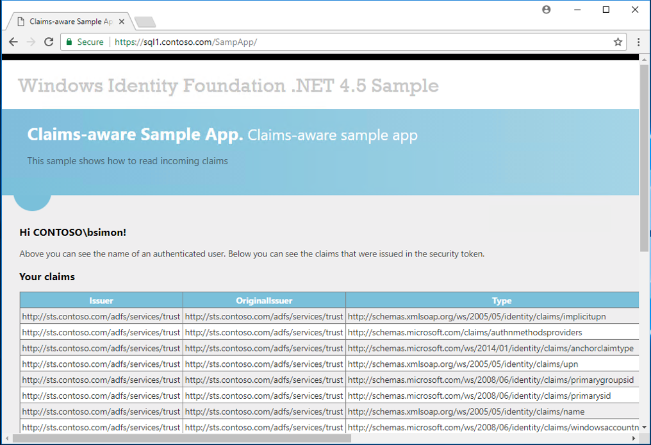
Task: Bookmark this page with the star icon
Action: (x=618, y=42)
